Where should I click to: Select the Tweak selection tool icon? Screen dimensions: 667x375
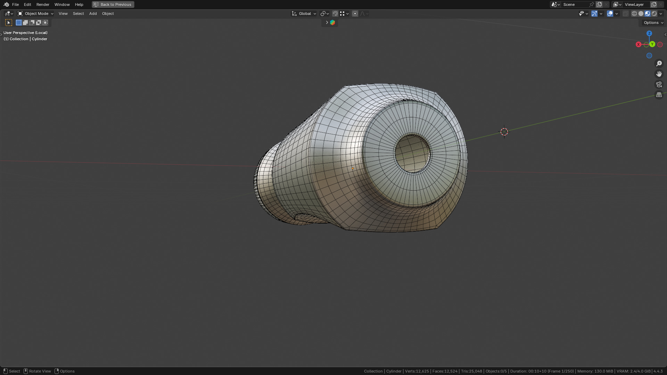[x=9, y=23]
